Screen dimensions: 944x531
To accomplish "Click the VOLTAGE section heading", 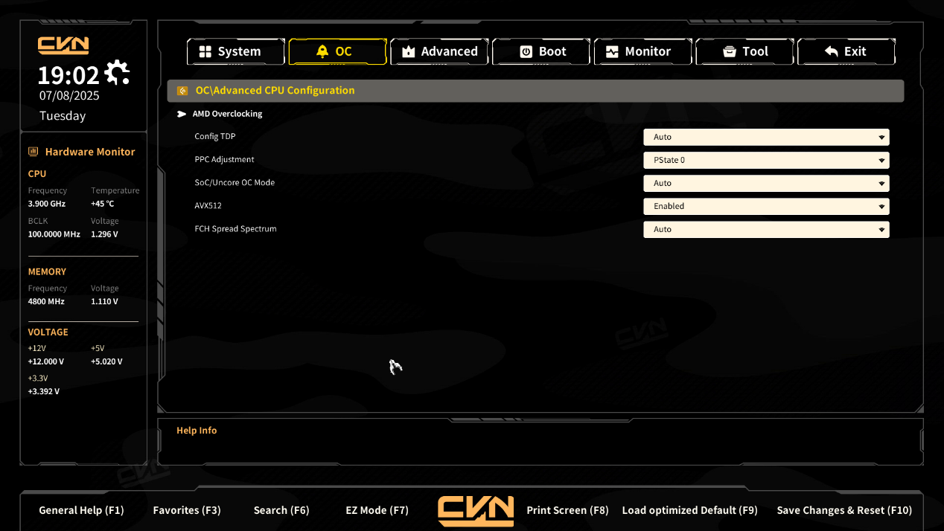I will point(48,332).
